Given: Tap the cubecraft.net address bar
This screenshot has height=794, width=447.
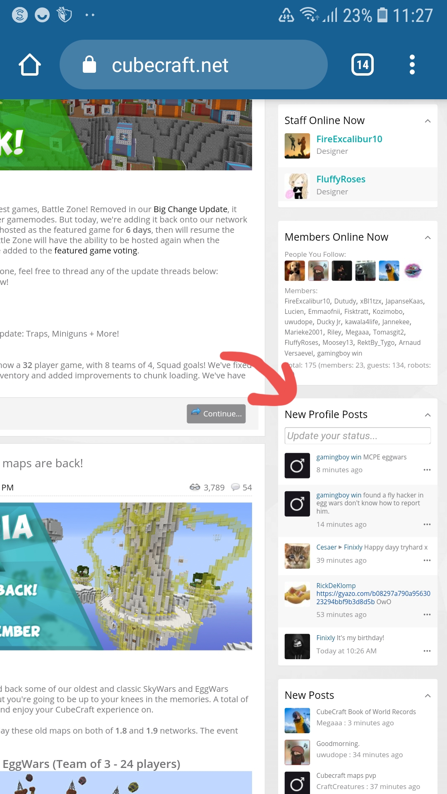Looking at the screenshot, I should coord(194,65).
